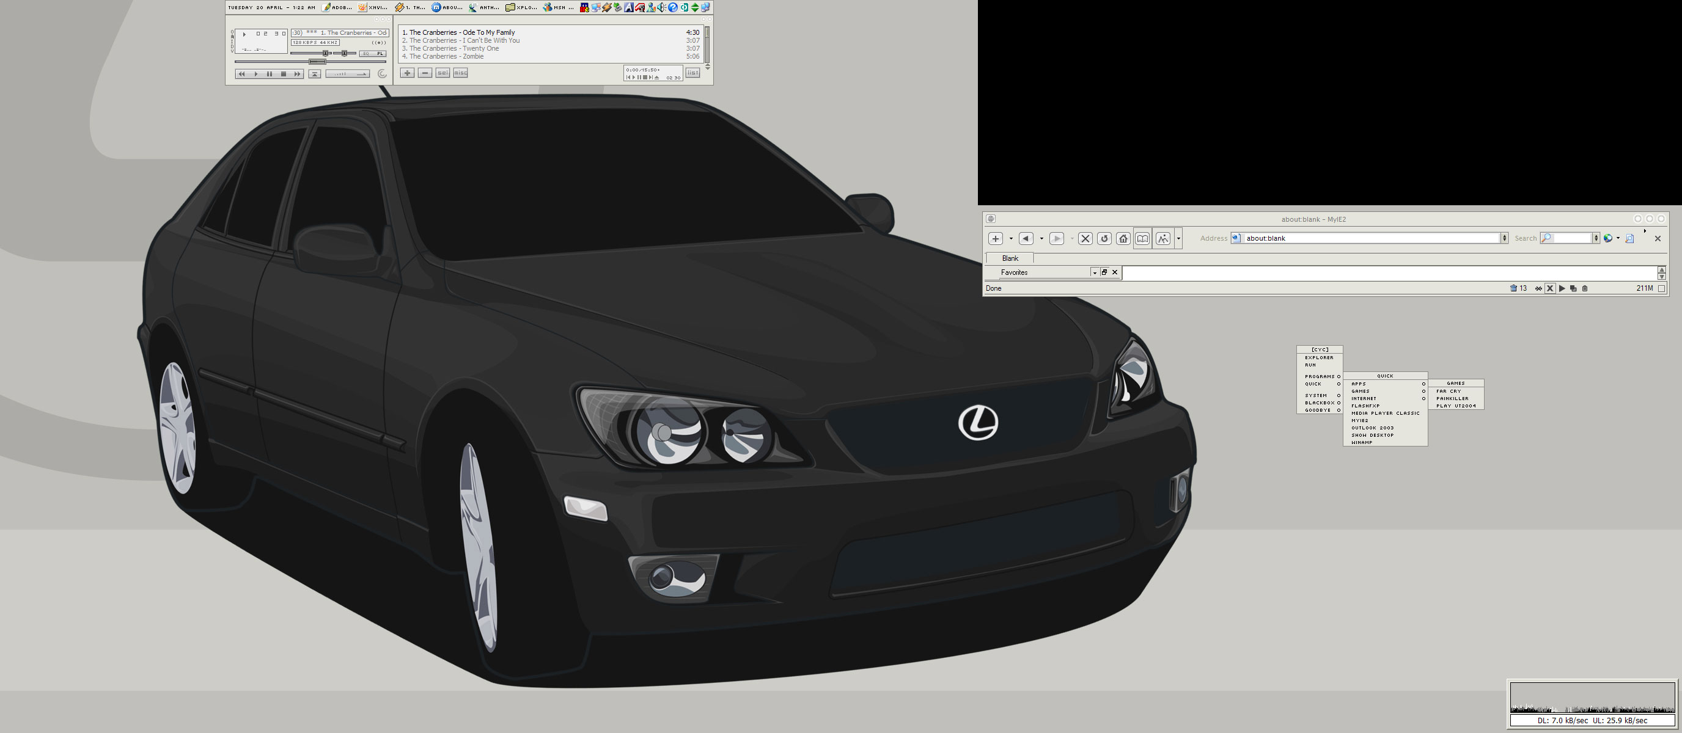This screenshot has height=733, width=1682.
Task: Toggle the Winamp EQ button
Action: [366, 54]
